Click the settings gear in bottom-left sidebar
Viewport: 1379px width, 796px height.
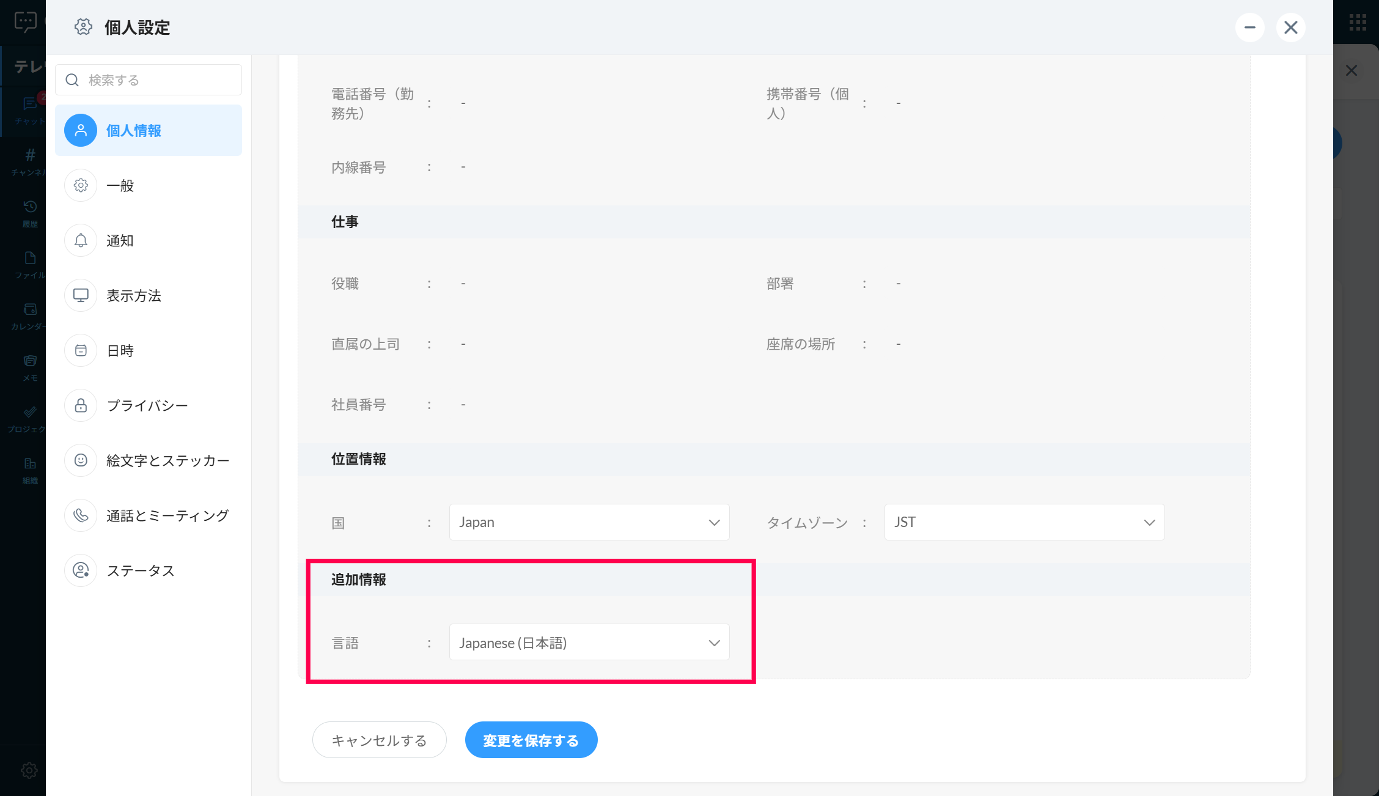click(x=29, y=770)
